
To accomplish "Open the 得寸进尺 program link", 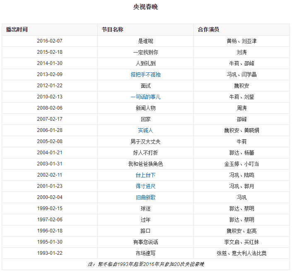I will (x=145, y=186).
